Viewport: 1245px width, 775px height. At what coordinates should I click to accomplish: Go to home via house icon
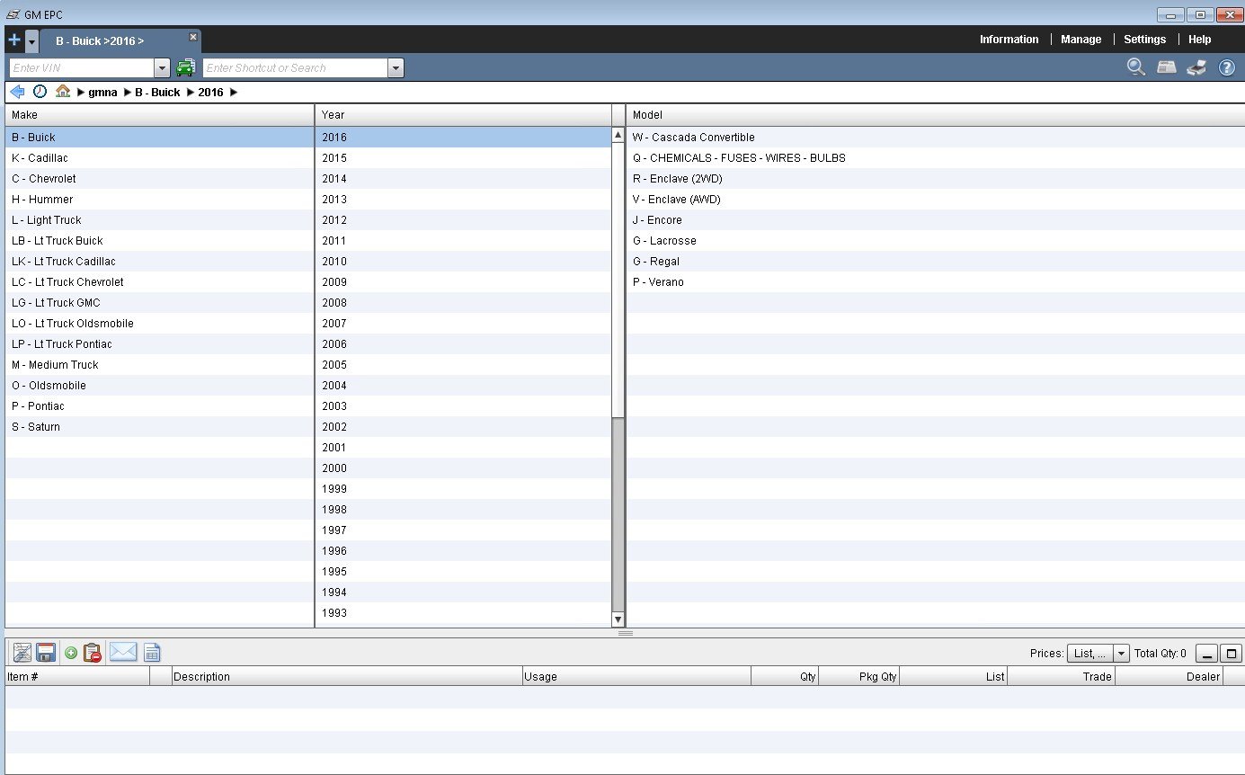coord(63,92)
